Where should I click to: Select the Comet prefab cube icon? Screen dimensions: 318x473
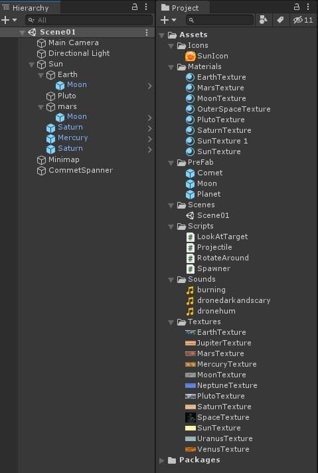coord(190,173)
